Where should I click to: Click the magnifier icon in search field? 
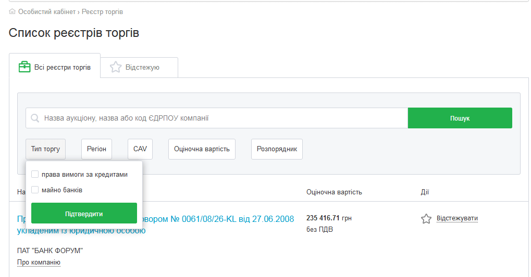(x=35, y=118)
